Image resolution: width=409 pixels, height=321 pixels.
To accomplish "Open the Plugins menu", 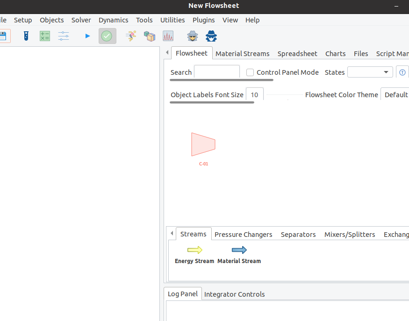I will [x=203, y=20].
